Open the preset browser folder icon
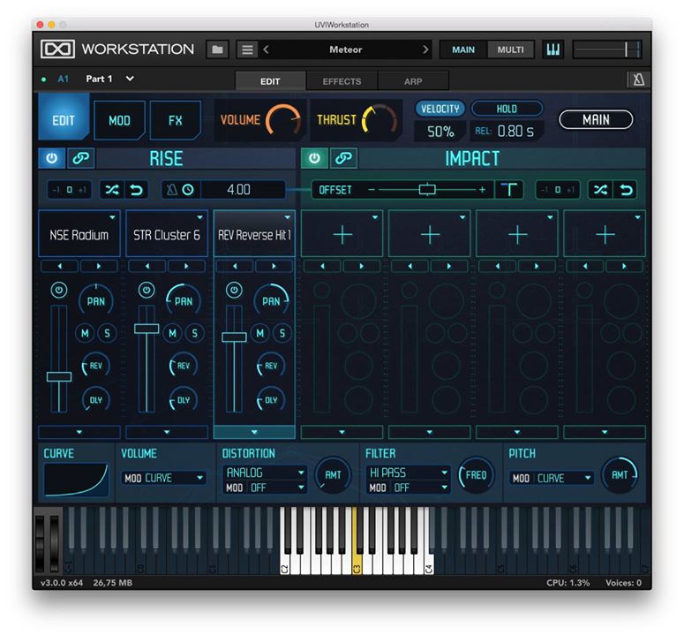Image resolution: width=684 pixels, height=636 pixels. coord(217,49)
